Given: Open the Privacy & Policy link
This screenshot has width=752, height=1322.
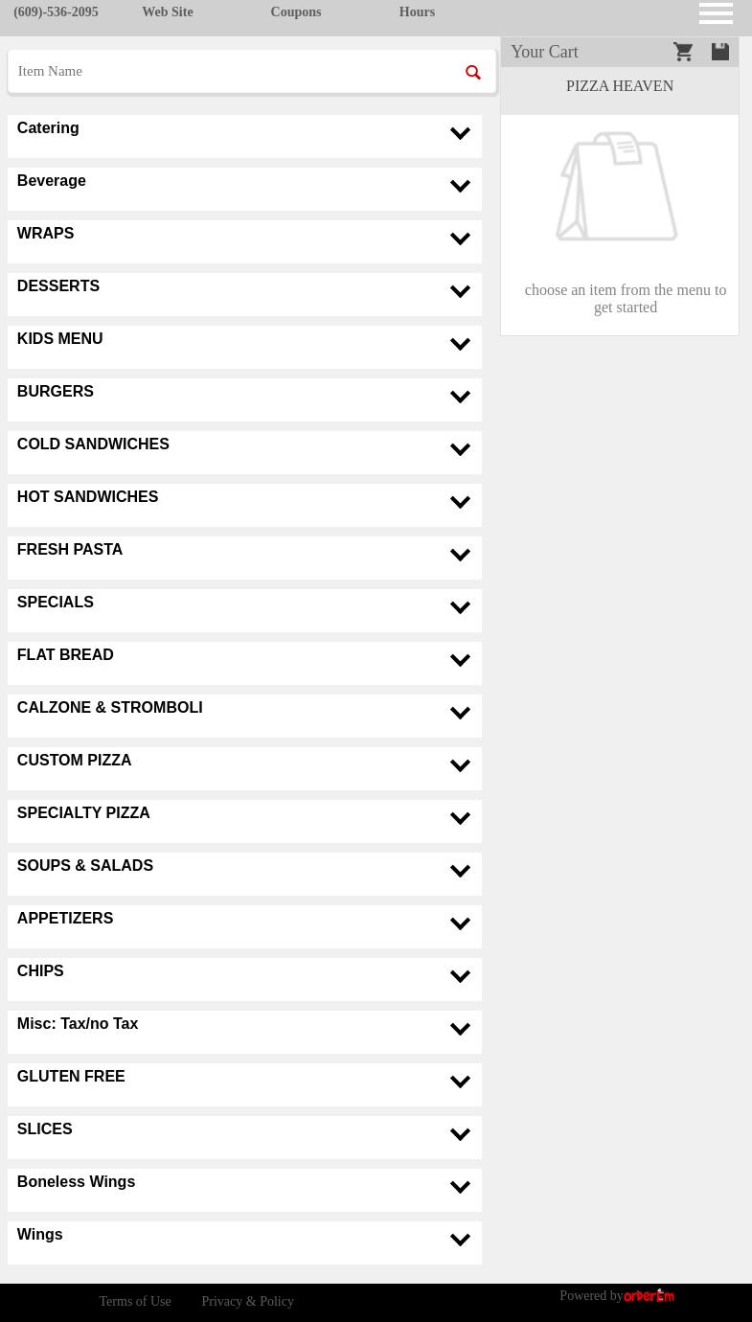Looking at the screenshot, I should (247, 1302).
